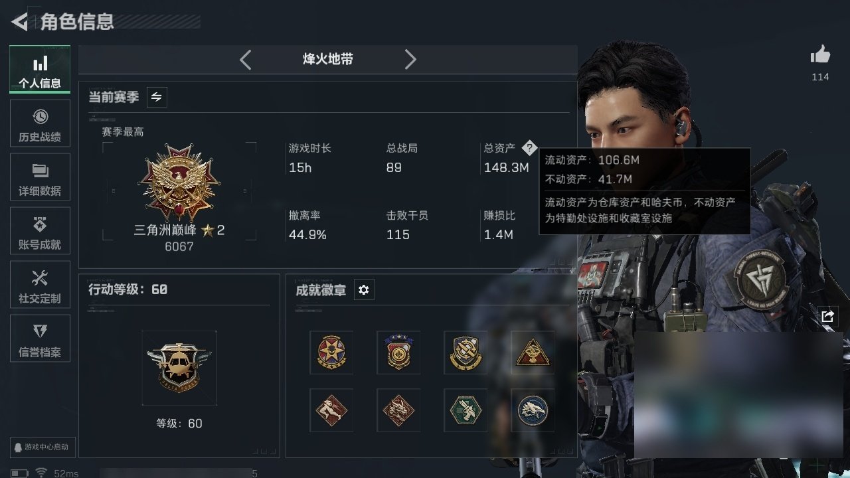
Task: Open achievement badge settings gear
Action: (x=363, y=290)
